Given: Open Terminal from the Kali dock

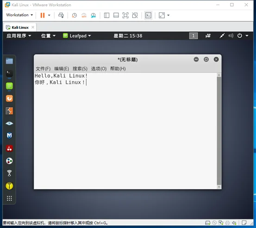Looking at the screenshot, I should pyautogui.click(x=9, y=74).
